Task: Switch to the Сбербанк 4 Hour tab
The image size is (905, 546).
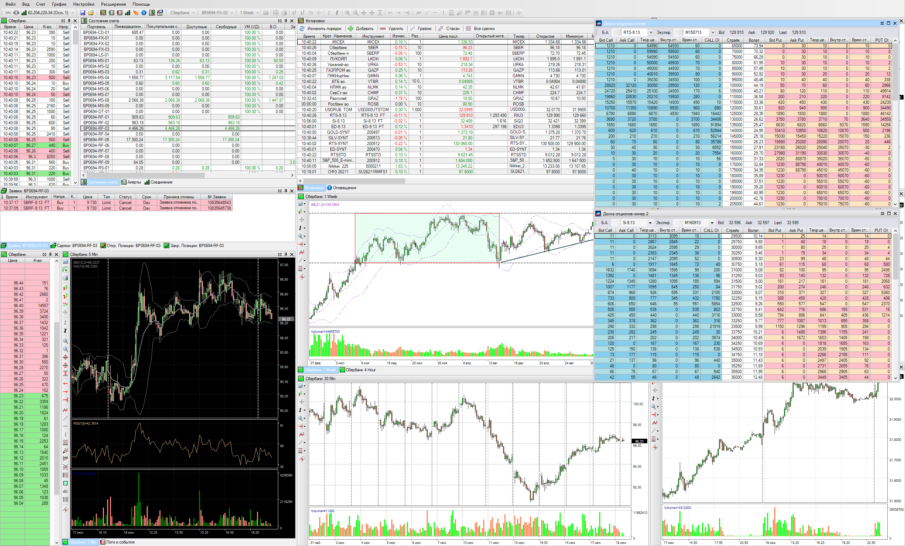Action: [357, 370]
